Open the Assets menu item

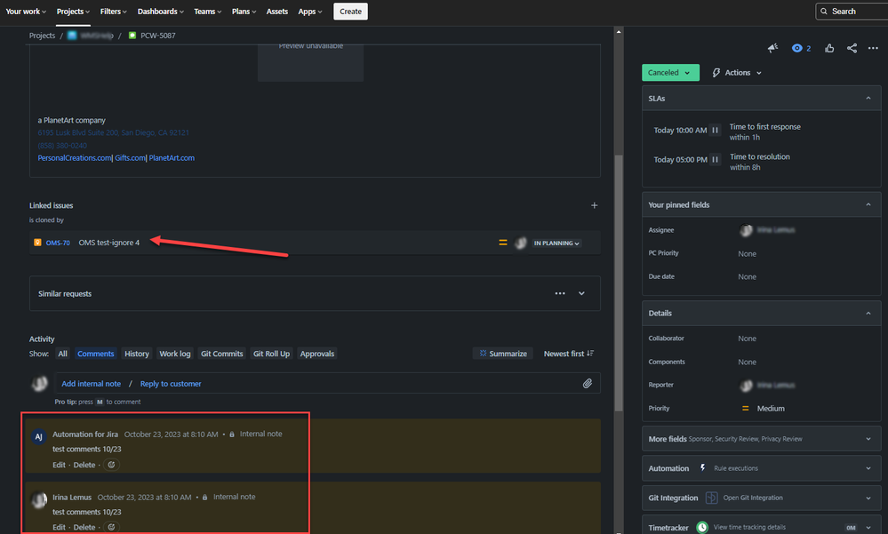click(277, 12)
